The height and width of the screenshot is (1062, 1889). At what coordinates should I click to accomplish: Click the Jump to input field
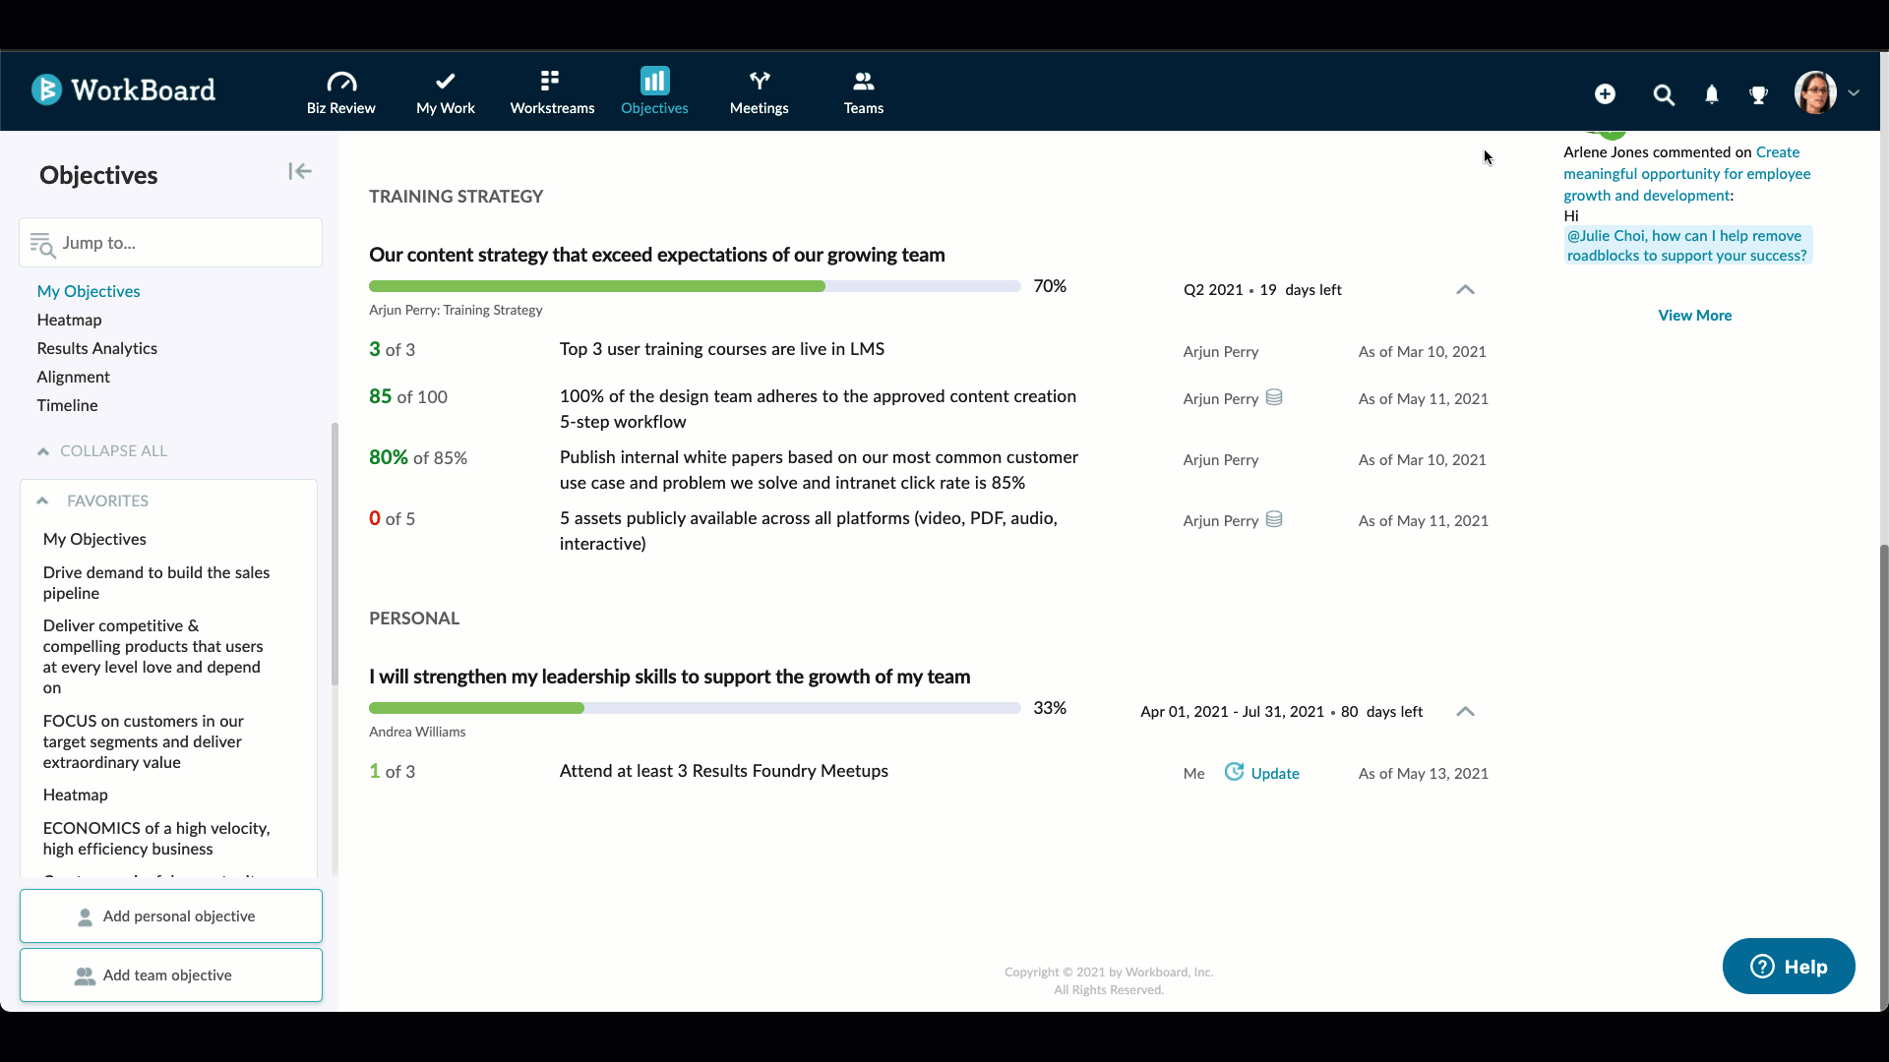[x=170, y=242]
